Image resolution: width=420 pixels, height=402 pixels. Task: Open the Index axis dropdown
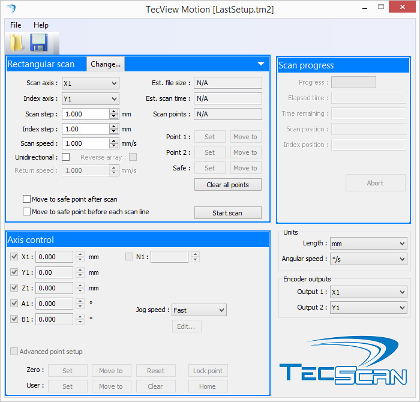click(x=90, y=99)
